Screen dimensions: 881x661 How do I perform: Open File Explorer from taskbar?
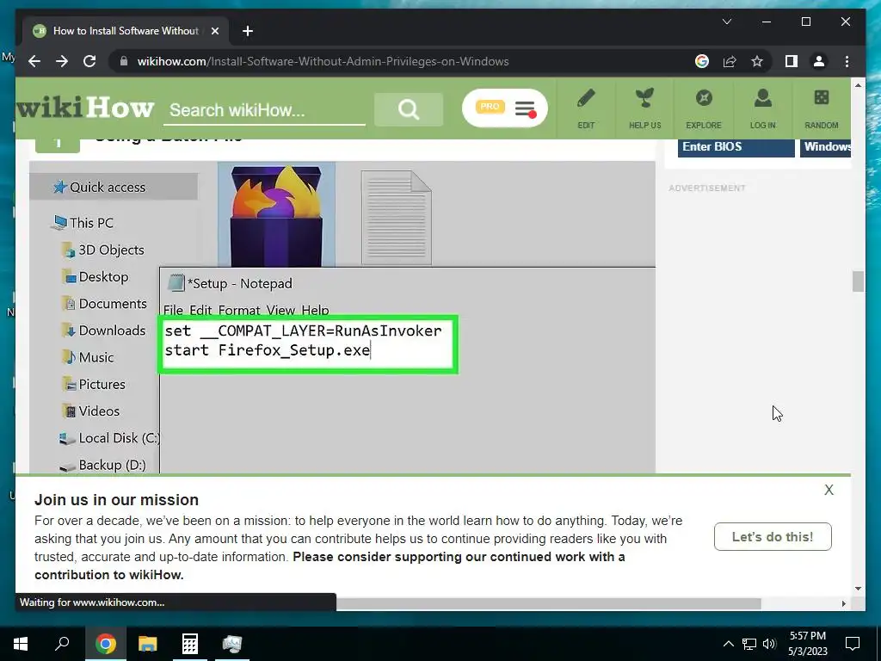(148, 644)
